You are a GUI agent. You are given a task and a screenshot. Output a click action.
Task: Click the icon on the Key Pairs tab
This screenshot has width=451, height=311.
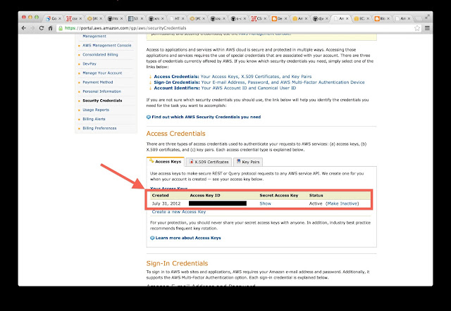tap(238, 161)
